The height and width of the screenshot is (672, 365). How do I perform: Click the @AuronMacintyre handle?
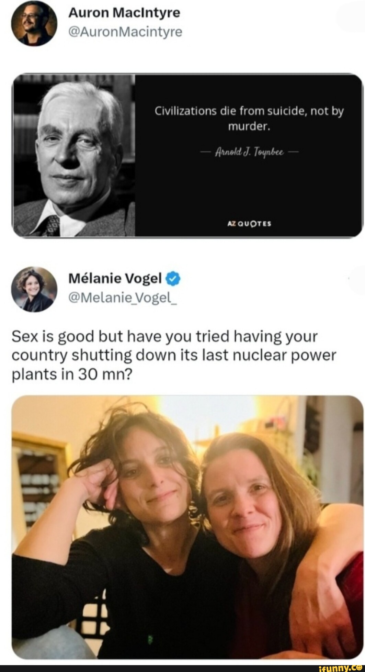(125, 32)
